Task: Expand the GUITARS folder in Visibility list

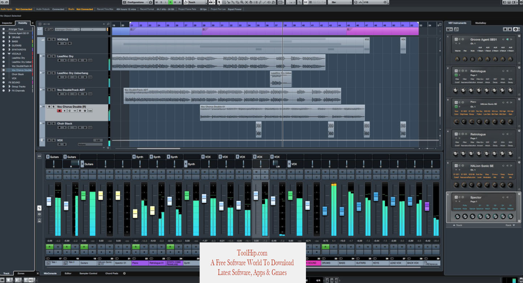Action: click(x=10, y=46)
